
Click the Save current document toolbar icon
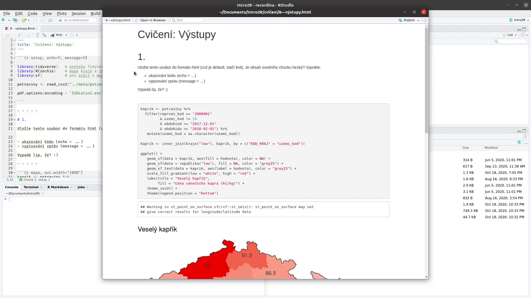pyautogui.click(x=35, y=20)
